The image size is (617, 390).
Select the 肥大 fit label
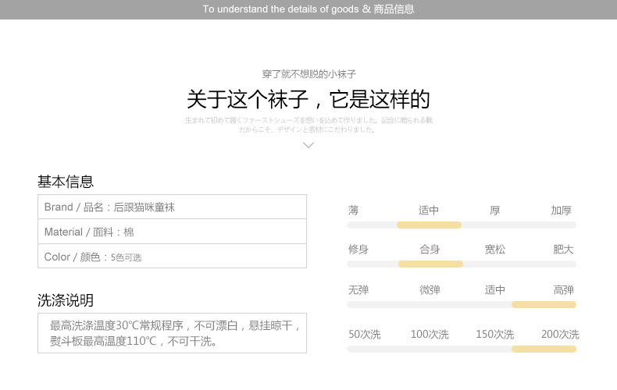(563, 250)
